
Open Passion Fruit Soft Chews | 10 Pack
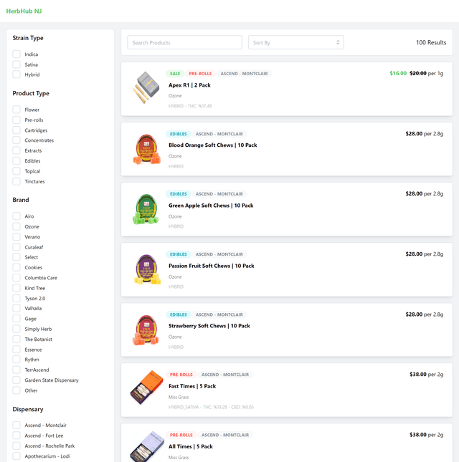tap(211, 266)
